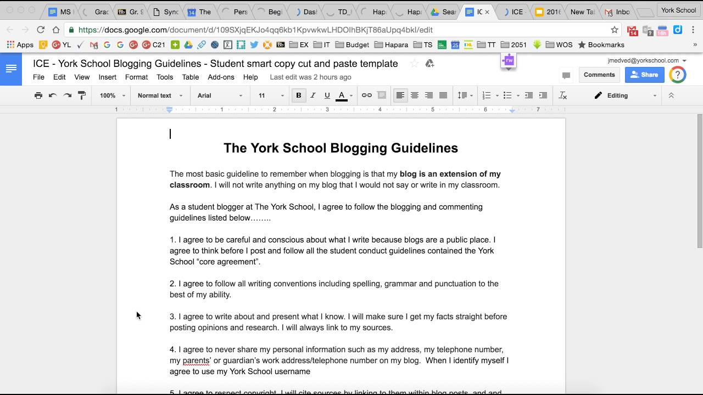
Task: Open numbered list options arrow
Action: coord(497,95)
